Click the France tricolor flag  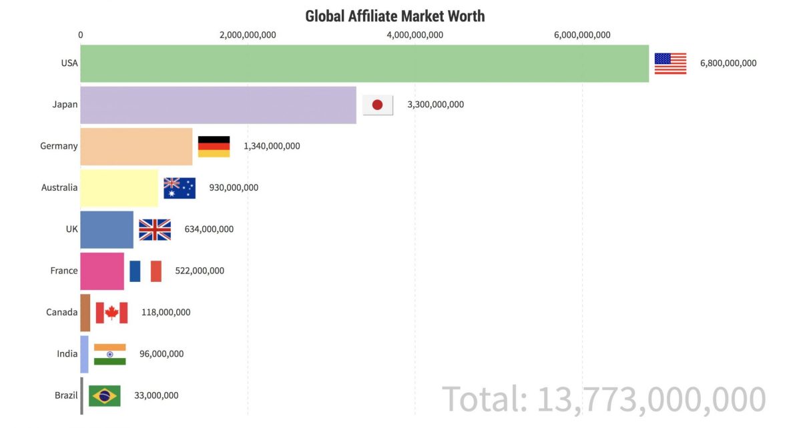point(146,271)
